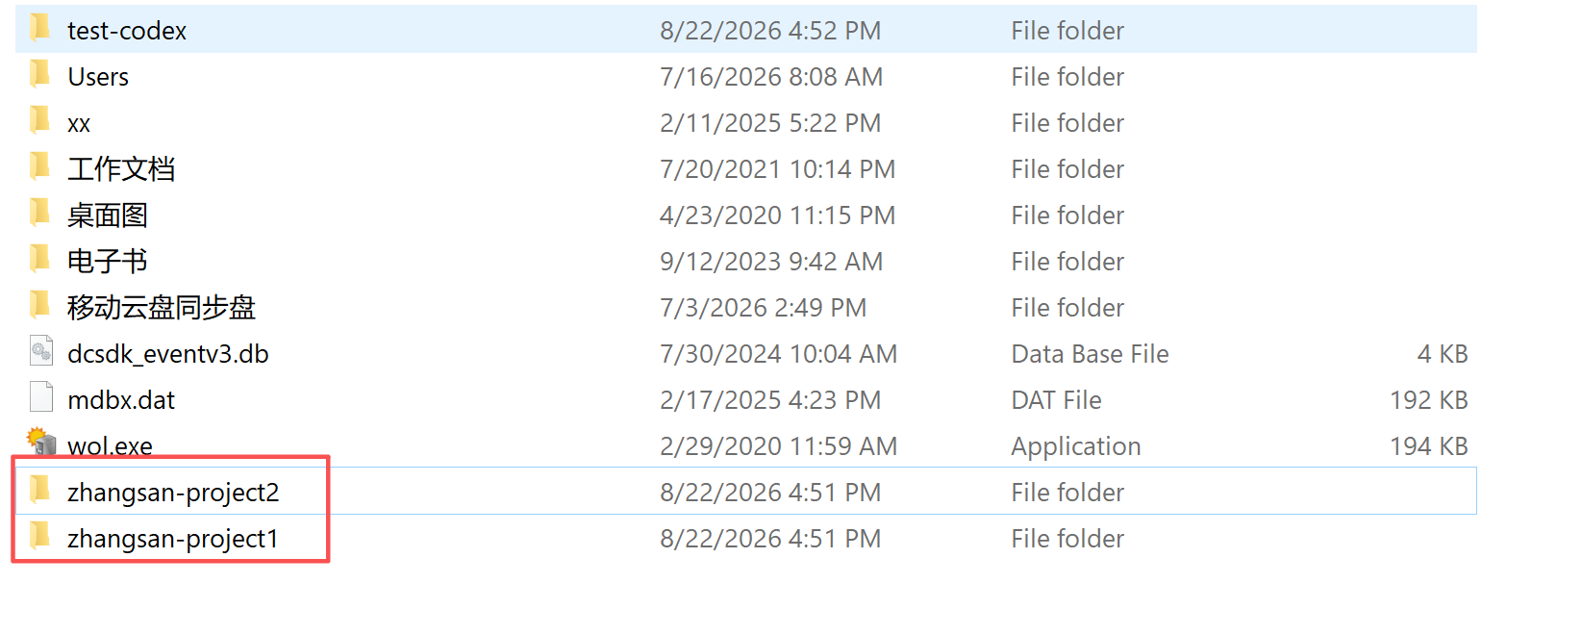This screenshot has height=634, width=1582.
Task: Click the Users folder icon
Action: pyautogui.click(x=40, y=74)
